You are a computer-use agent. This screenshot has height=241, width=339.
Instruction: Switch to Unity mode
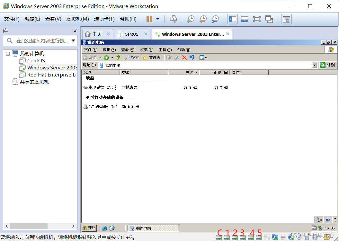269,19
